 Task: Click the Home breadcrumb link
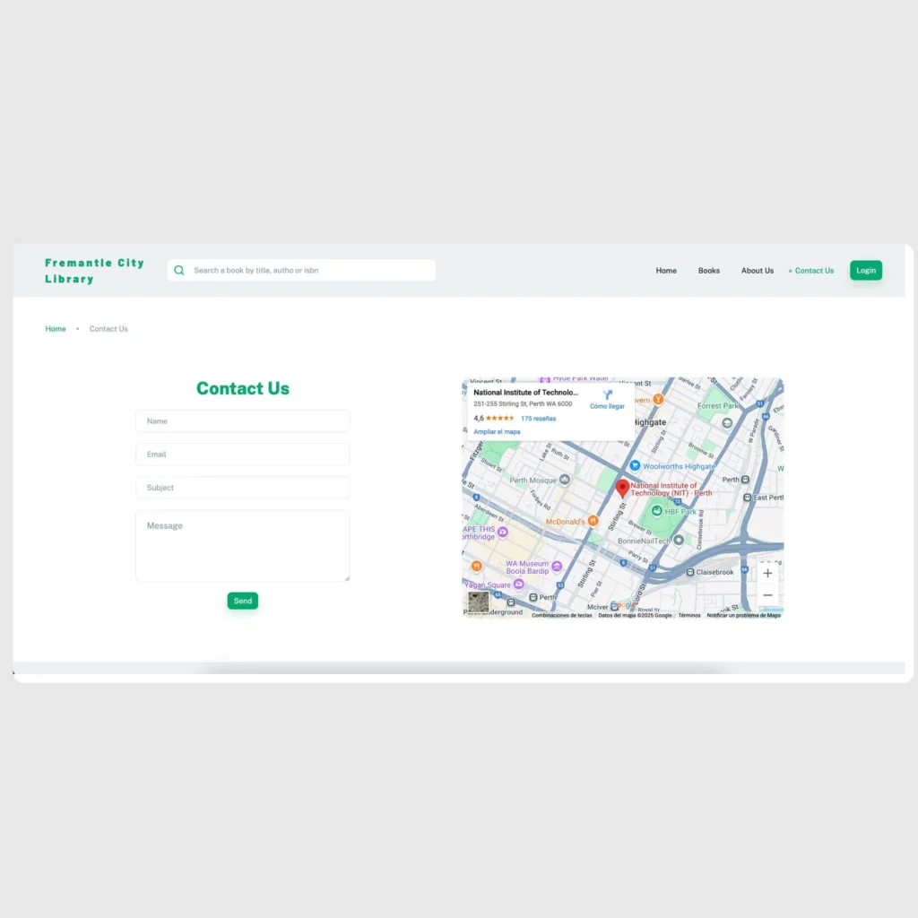tap(56, 329)
